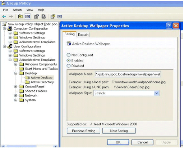Click the Help toolbar icon with question mark
Viewport: 184px width, 148px height.
tap(53, 17)
